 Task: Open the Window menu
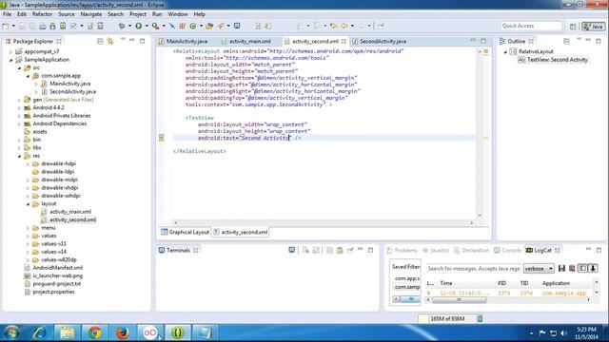tap(178, 14)
